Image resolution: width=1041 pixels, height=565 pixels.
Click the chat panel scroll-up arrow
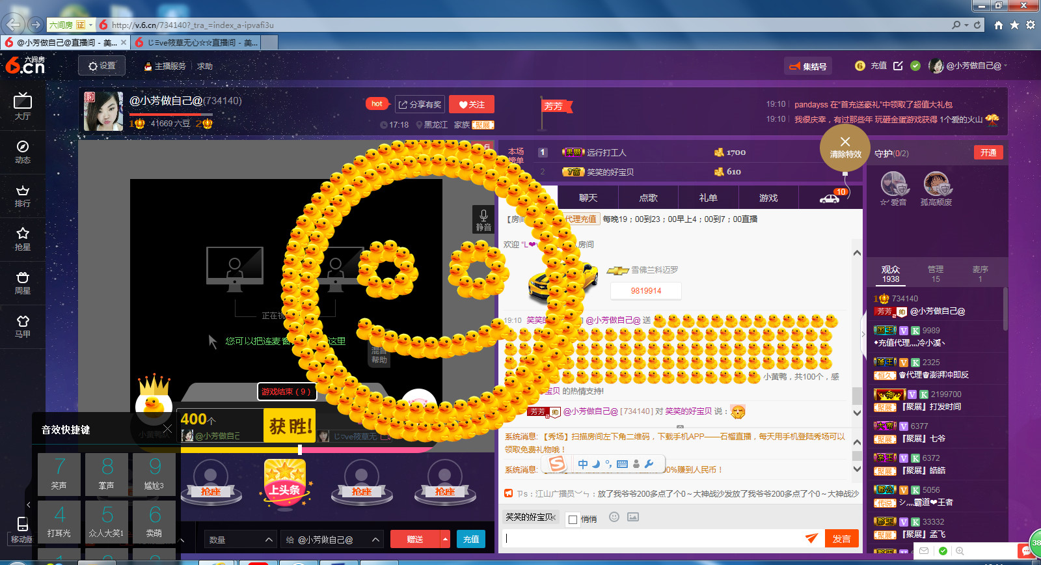pyautogui.click(x=857, y=253)
